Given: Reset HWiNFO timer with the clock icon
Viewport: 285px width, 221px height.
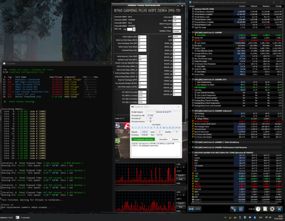Looking at the screenshot, I should 258,209.
